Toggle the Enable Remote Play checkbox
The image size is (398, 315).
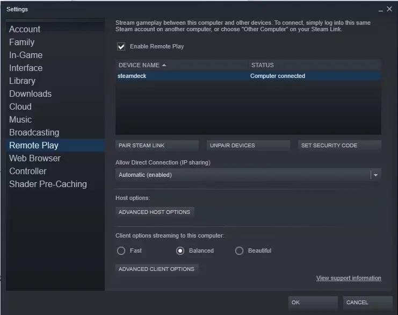pos(121,47)
